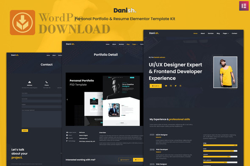The height and width of the screenshot is (166, 250).
Task: Click the 'Contact' page heading
Action: (x=47, y=65)
